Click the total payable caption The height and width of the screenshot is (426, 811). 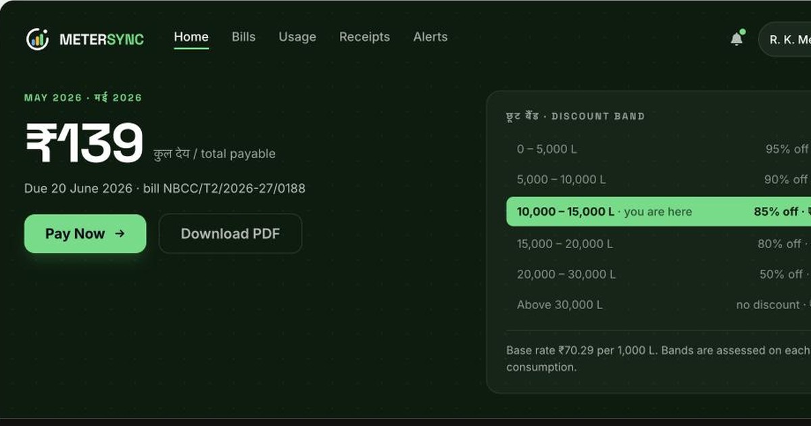(x=215, y=154)
